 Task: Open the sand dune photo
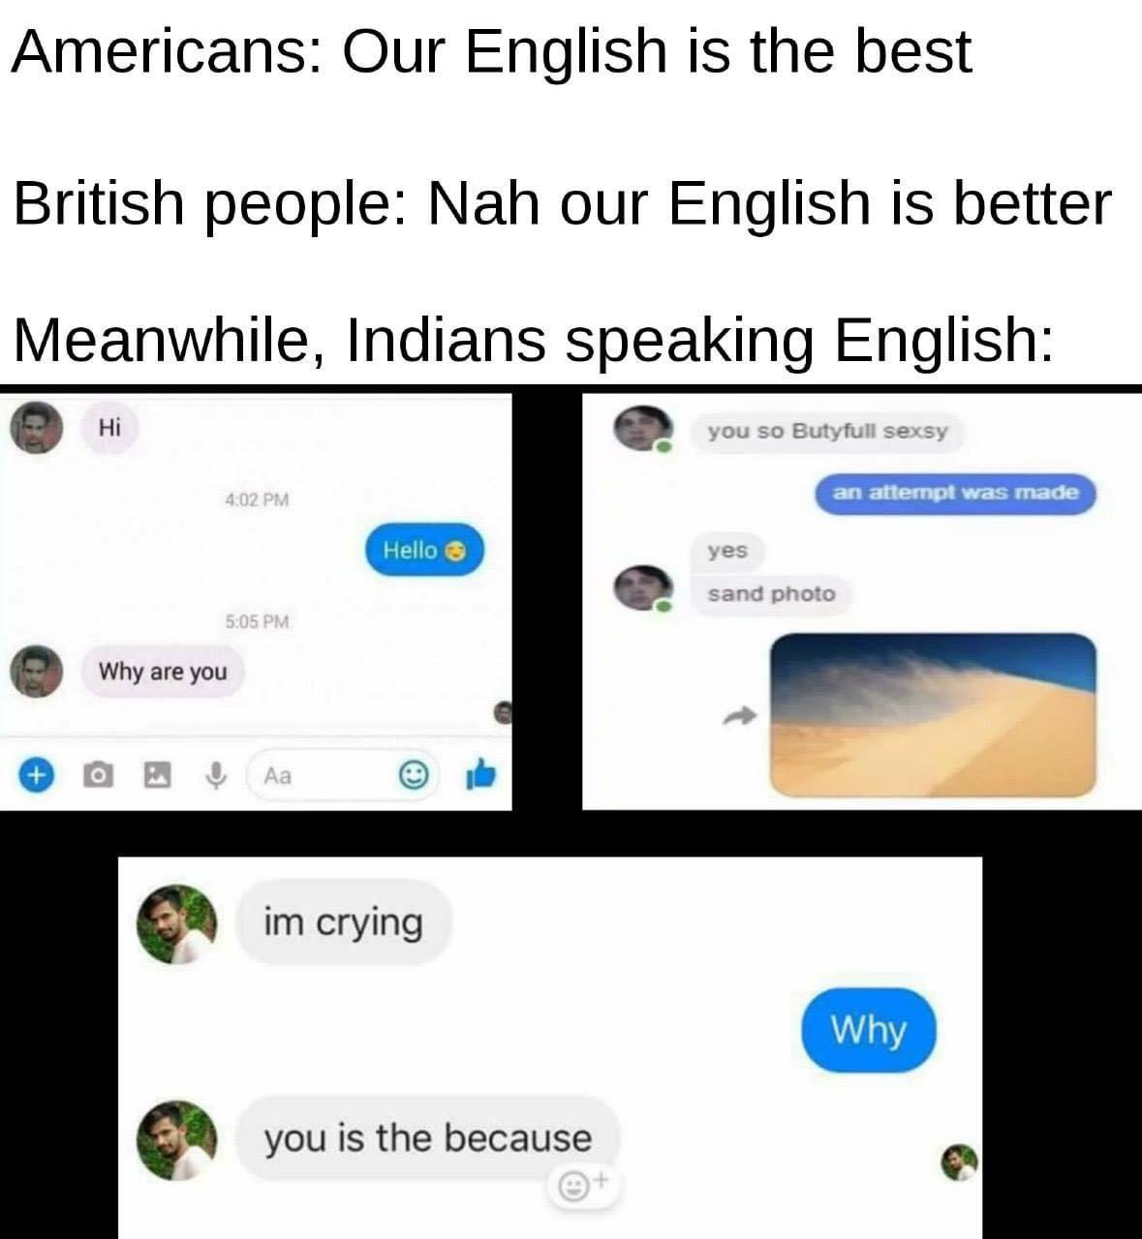[x=934, y=715]
